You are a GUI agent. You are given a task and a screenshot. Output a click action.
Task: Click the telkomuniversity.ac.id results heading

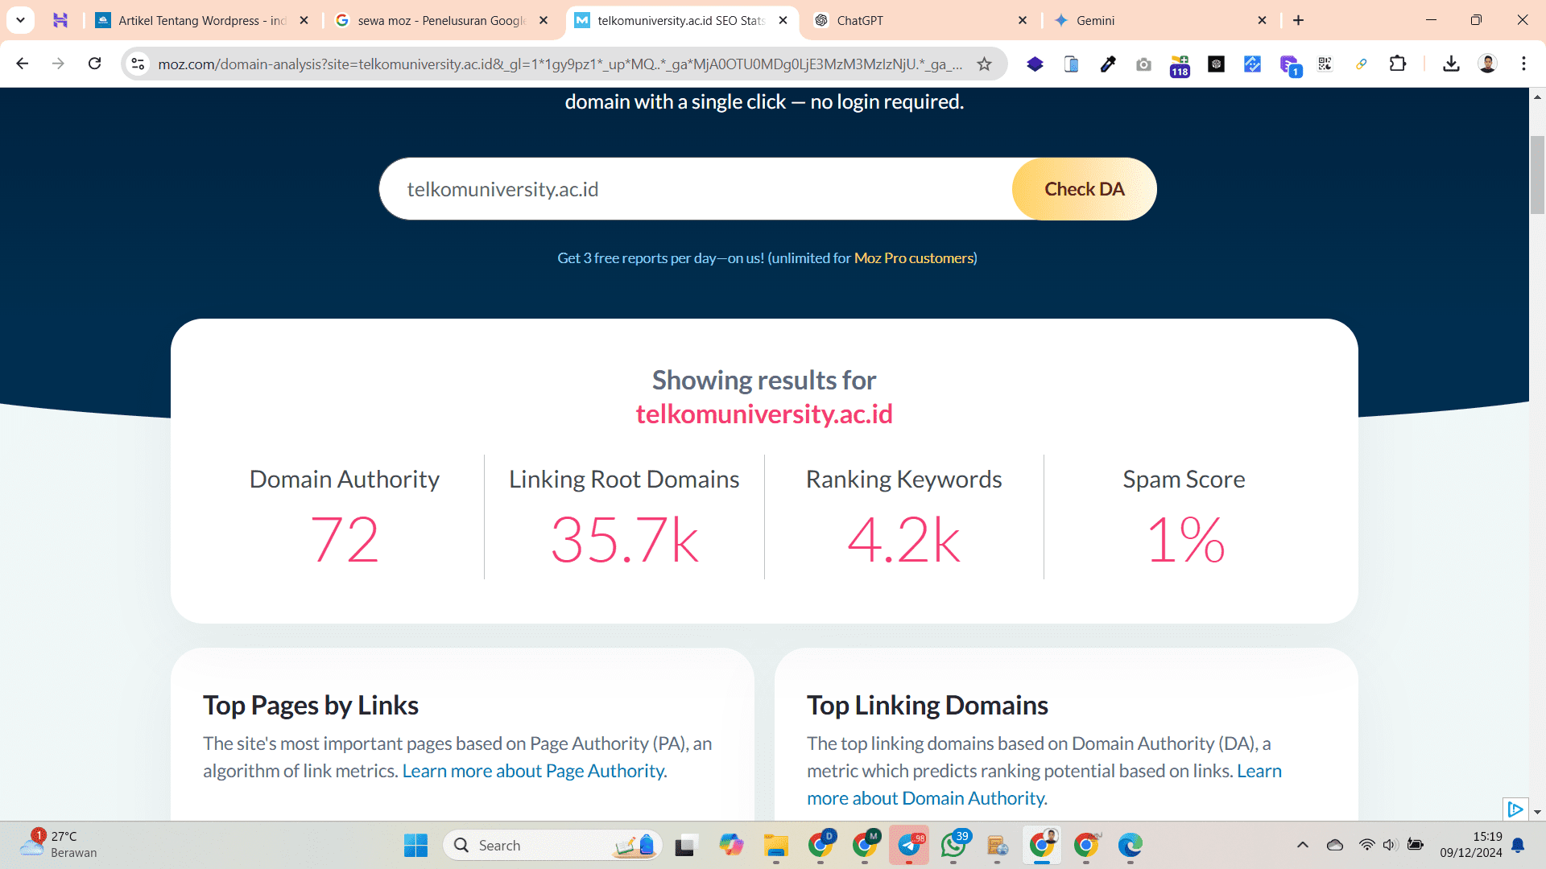(x=764, y=414)
